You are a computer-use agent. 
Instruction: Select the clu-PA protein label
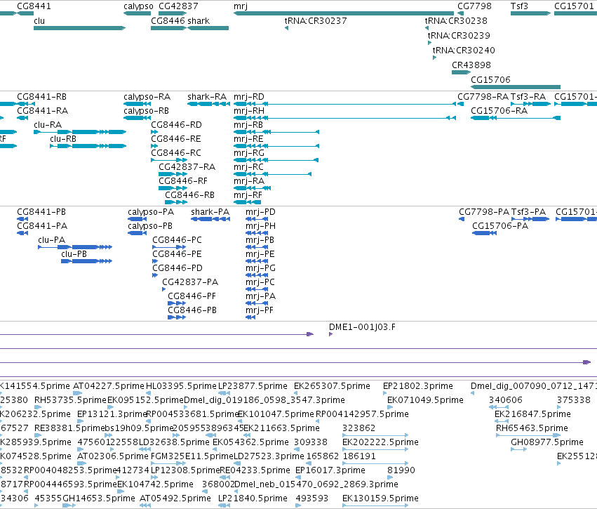coord(51,240)
